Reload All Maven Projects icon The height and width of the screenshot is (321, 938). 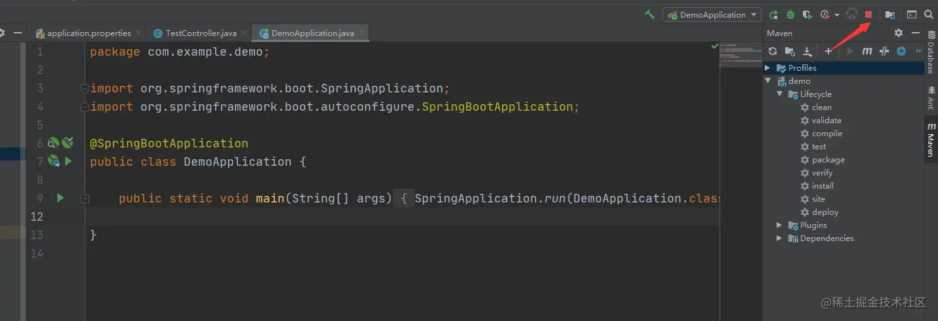pos(773,51)
